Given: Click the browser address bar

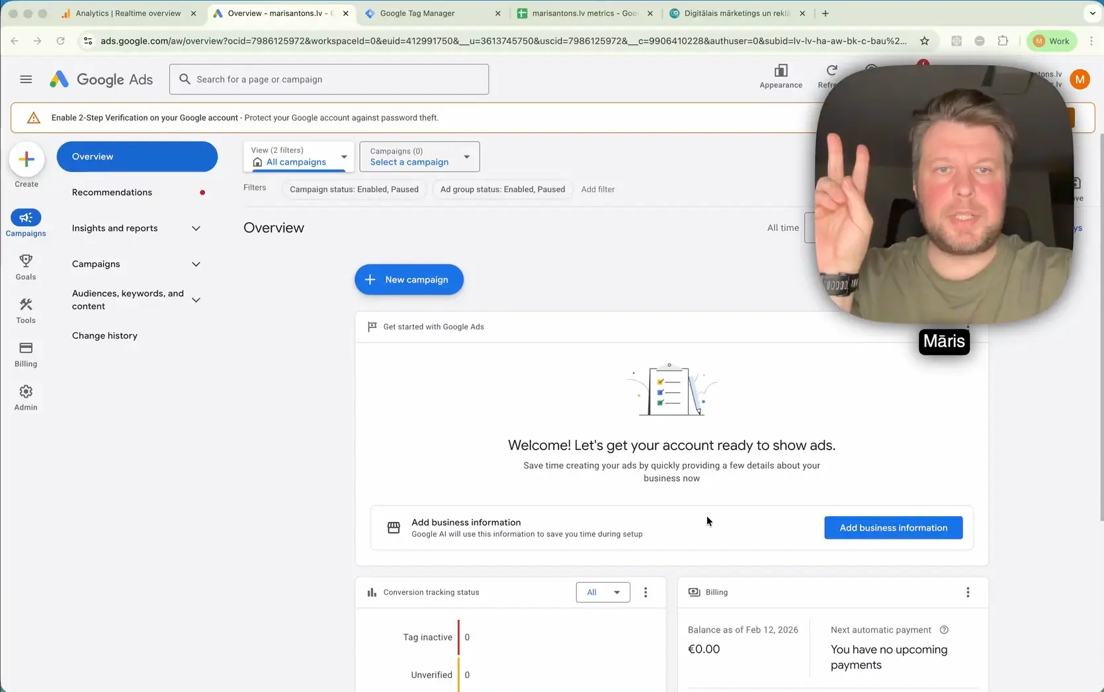Looking at the screenshot, I should (x=503, y=41).
